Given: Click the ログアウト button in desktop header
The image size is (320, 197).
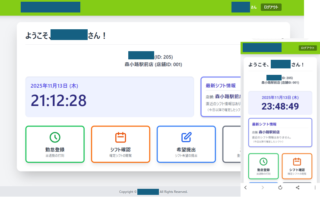Looking at the screenshot, I should (x=271, y=7).
